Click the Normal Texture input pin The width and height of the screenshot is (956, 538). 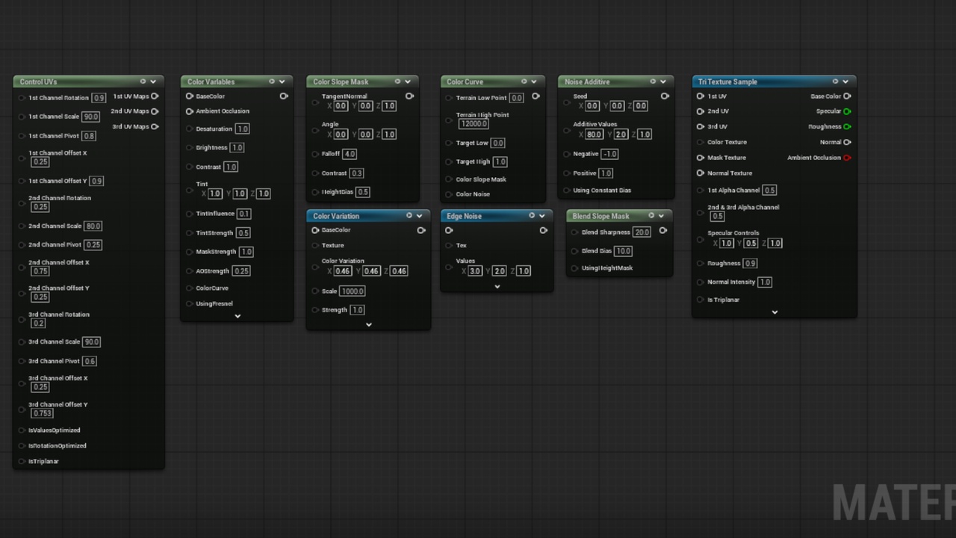701,173
